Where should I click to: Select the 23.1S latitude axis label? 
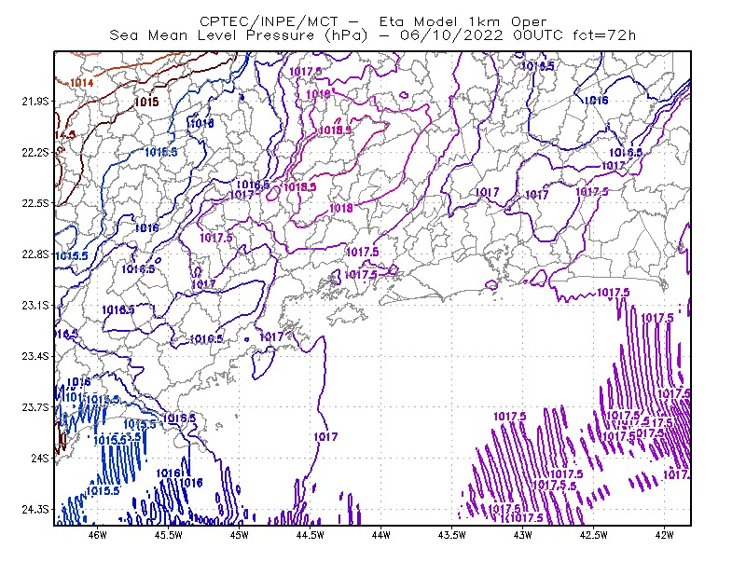point(35,305)
